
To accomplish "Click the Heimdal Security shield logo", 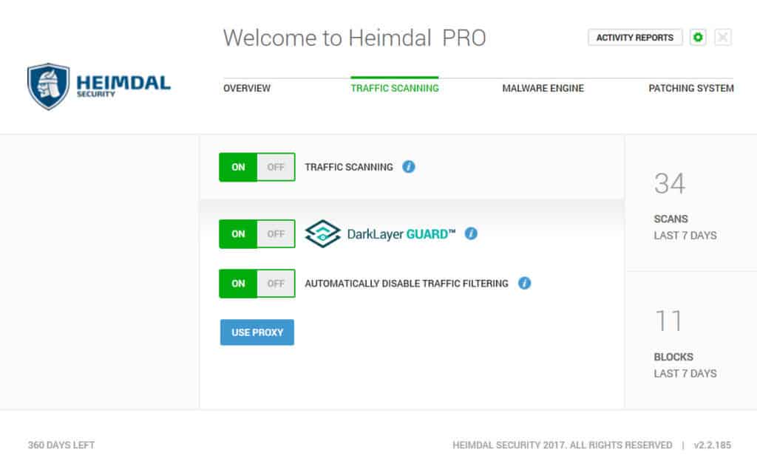I will pos(48,86).
